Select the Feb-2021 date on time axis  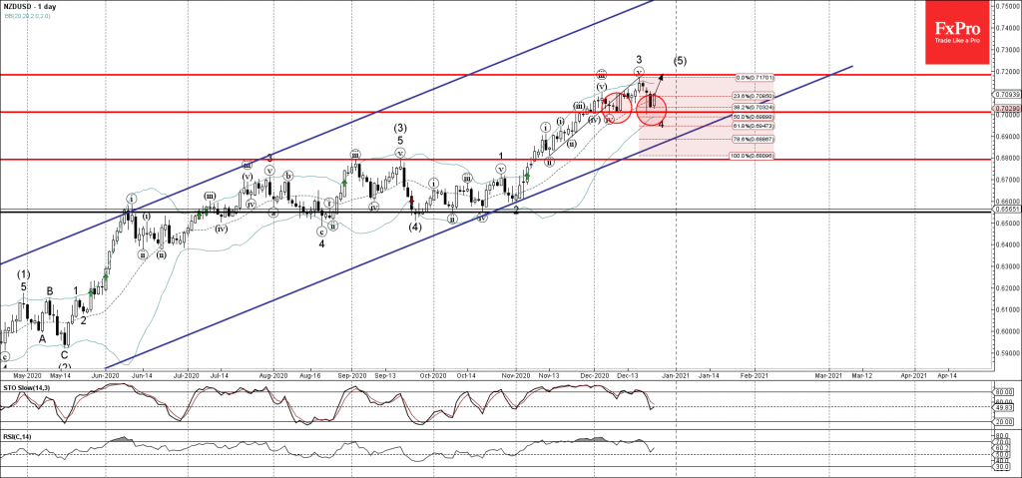(x=754, y=374)
